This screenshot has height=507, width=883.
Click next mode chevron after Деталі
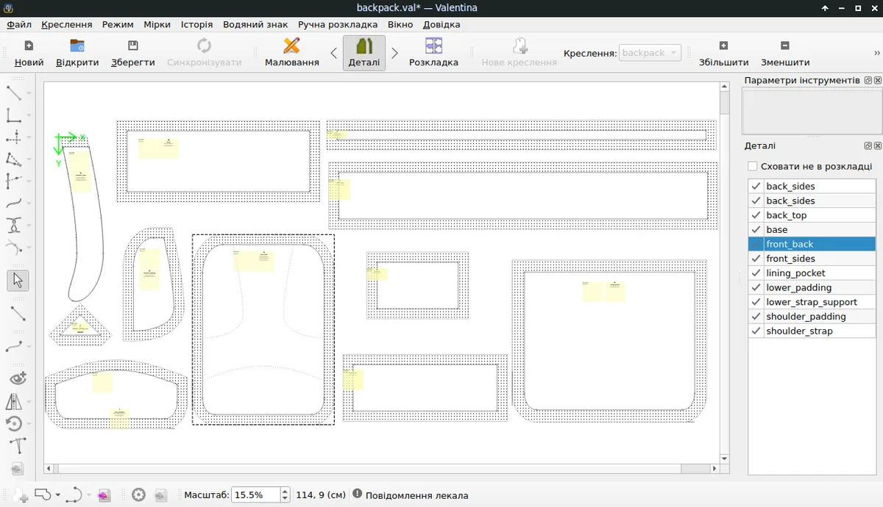pyautogui.click(x=394, y=53)
